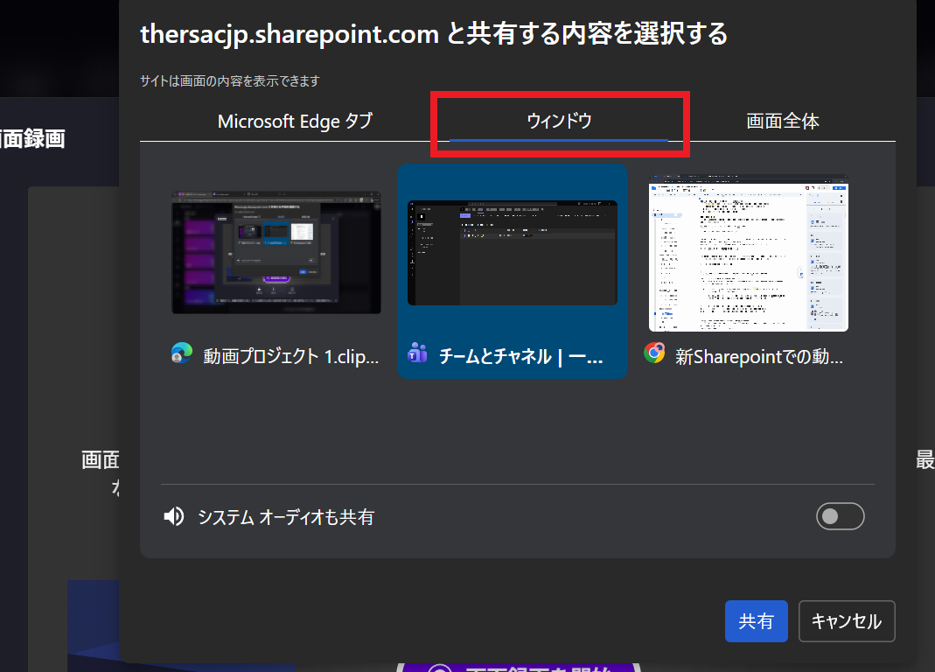Choose the Teams チームとチャネル window preview

tap(512, 253)
